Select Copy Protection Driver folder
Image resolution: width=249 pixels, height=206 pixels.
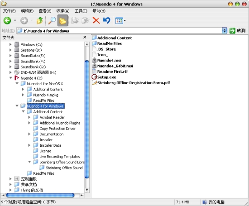click(x=57, y=129)
